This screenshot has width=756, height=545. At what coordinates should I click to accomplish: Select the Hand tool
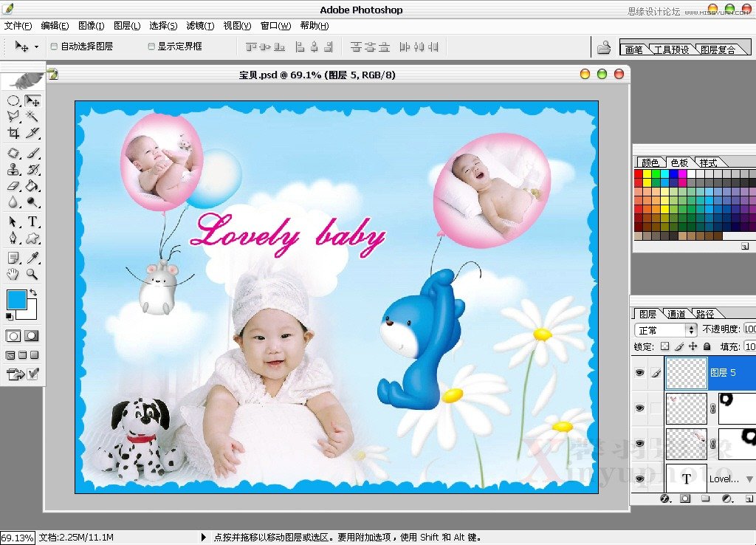click(x=13, y=275)
